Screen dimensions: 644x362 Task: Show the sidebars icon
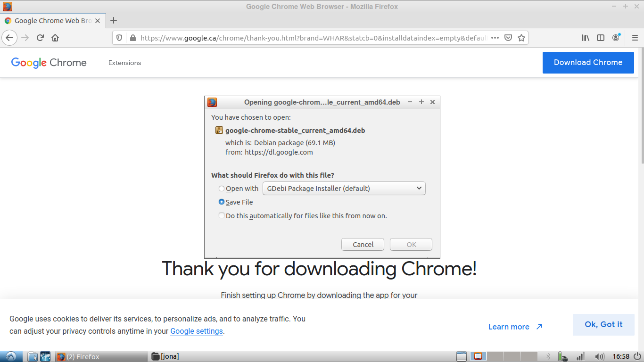(601, 38)
